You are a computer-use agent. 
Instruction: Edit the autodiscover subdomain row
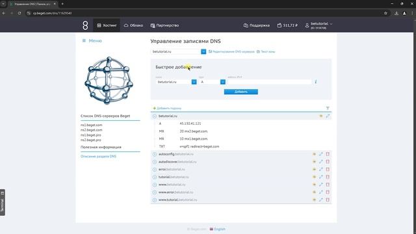click(x=320, y=162)
